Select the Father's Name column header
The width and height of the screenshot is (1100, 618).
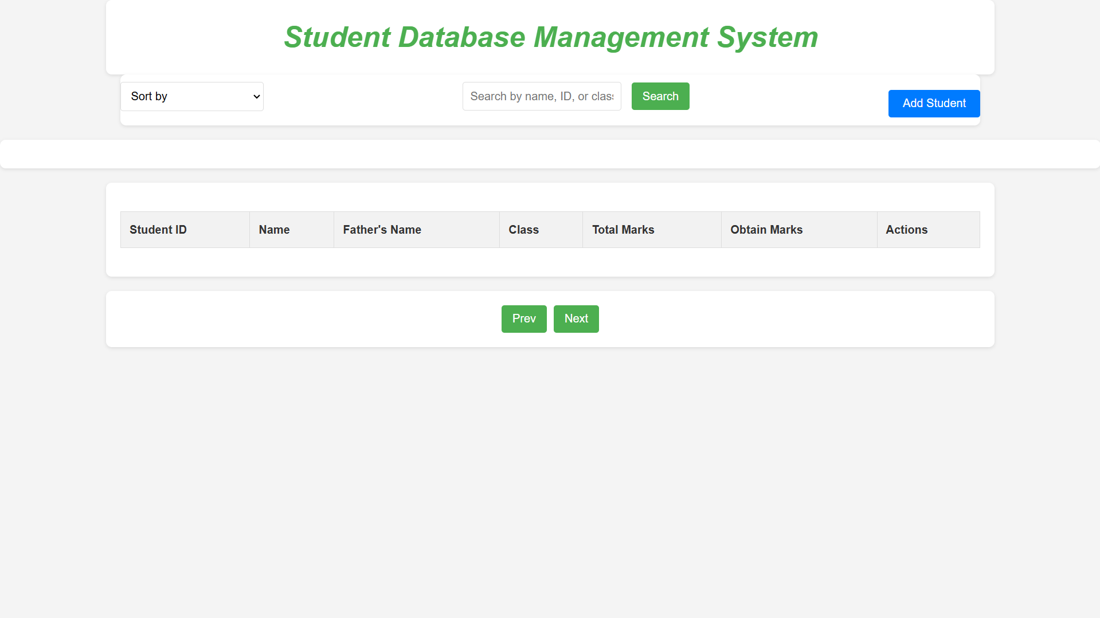(417, 230)
